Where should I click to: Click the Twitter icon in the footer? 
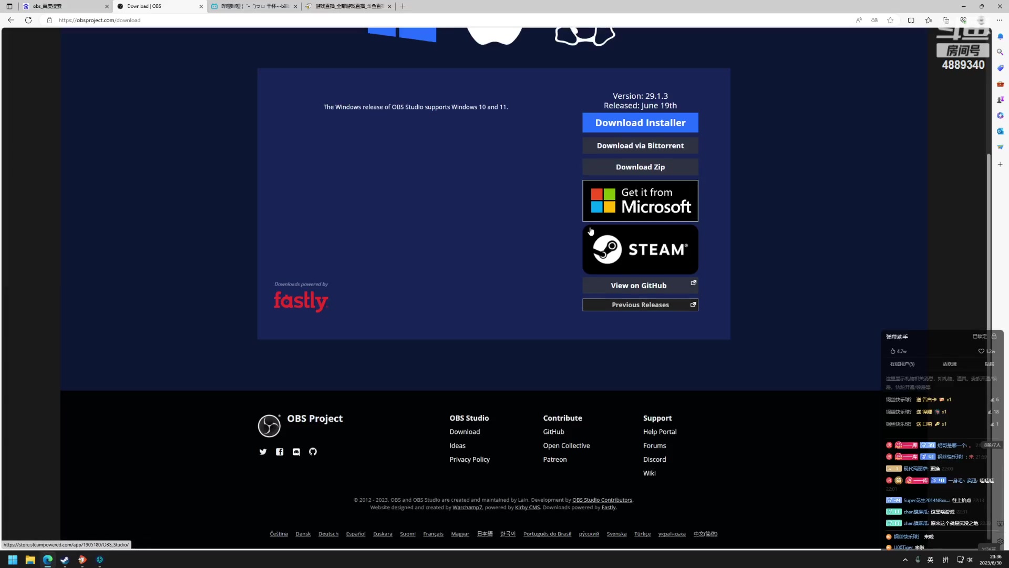(263, 452)
